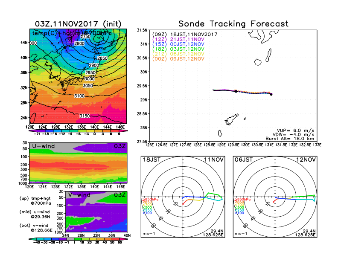Click the '(bot) v-wind @128.66E' description
This screenshot has height=261, width=338.
coord(36,228)
